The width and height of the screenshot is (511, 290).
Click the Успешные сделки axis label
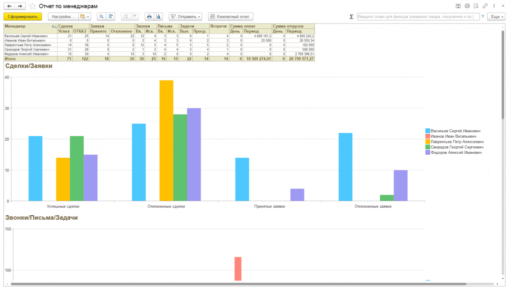(63, 206)
